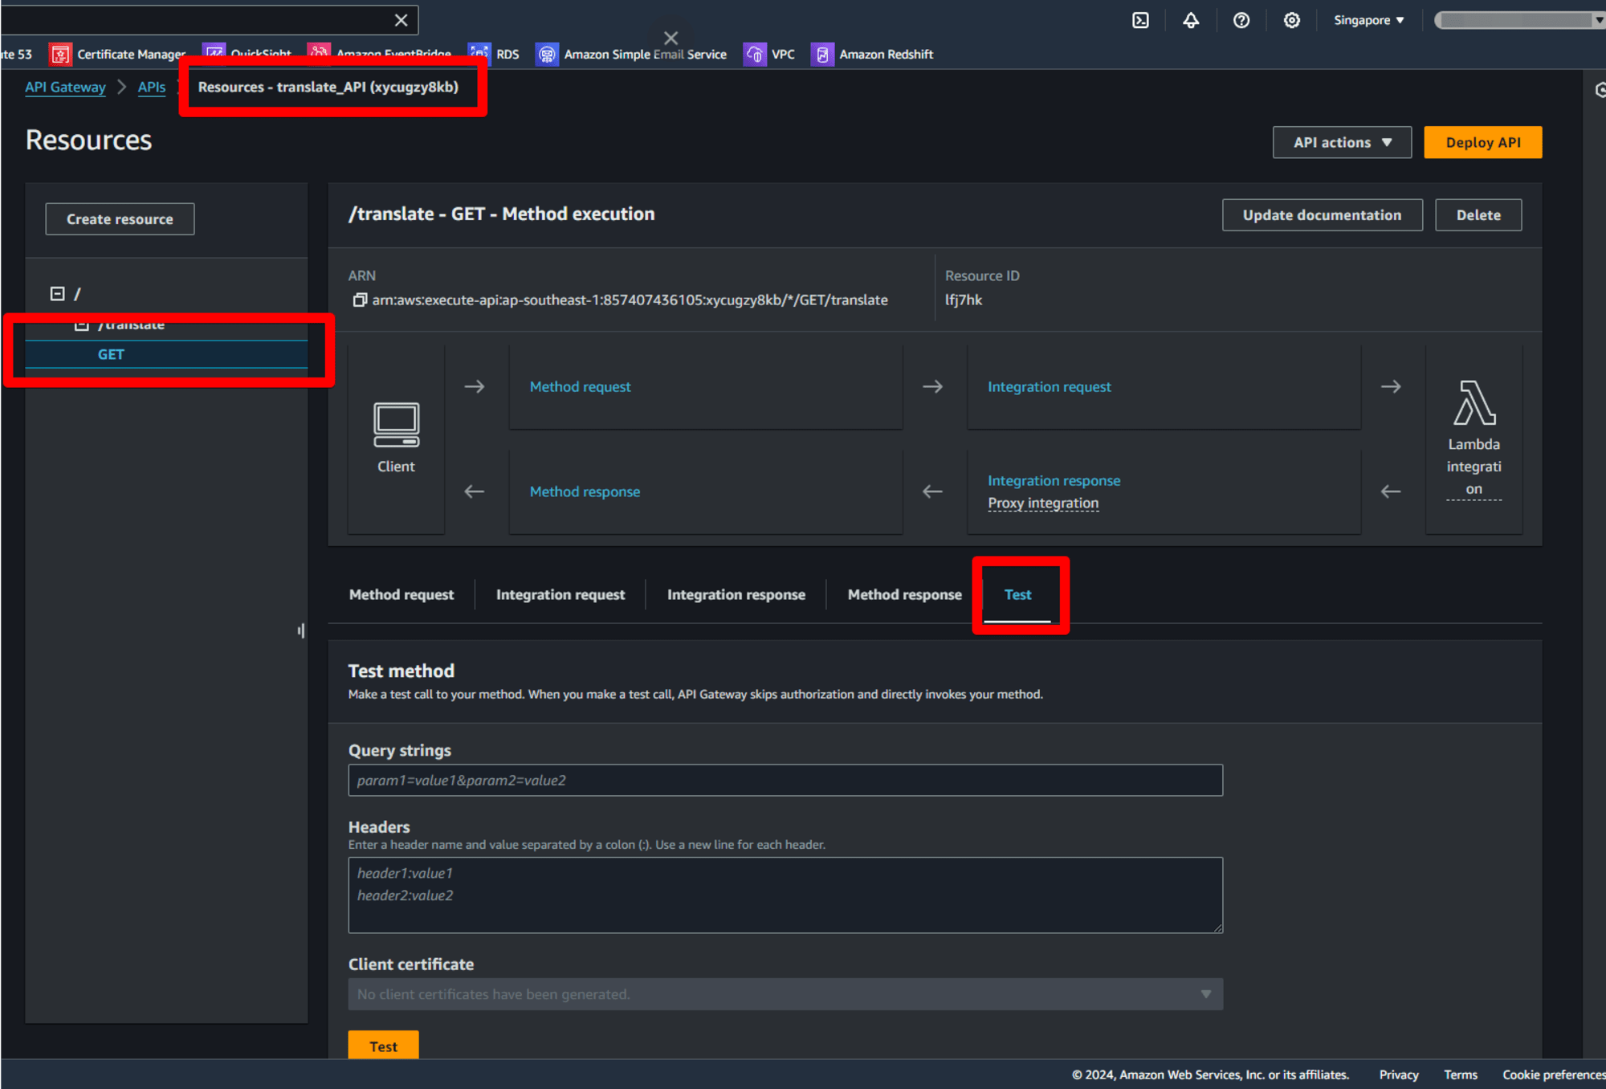Viewport: 1606px width, 1089px height.
Task: Open Integration response link in diagram
Action: pos(1054,481)
